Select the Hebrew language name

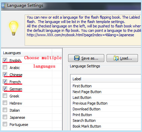pyautogui.click(x=16, y=103)
